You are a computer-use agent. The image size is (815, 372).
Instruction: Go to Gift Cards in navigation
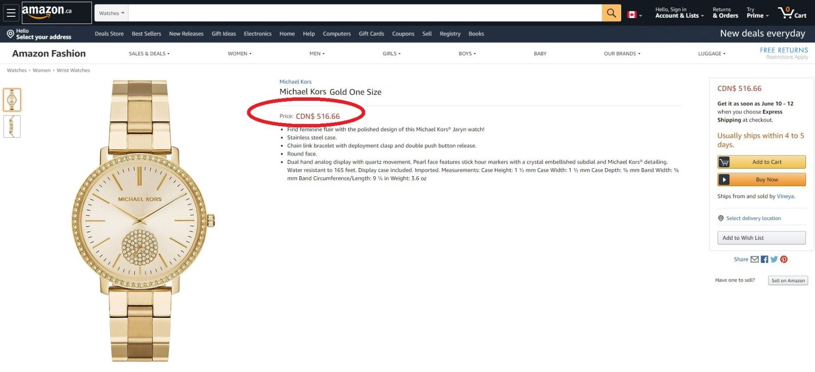pos(371,34)
